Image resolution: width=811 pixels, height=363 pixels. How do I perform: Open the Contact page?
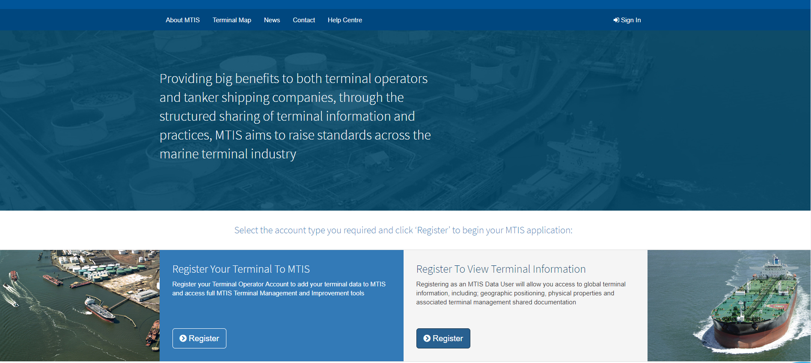coord(304,20)
